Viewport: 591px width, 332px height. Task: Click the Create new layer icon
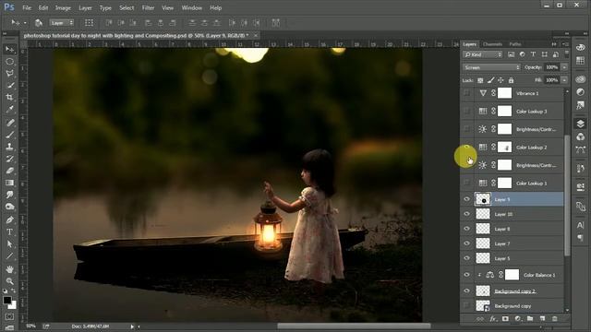(x=542, y=319)
